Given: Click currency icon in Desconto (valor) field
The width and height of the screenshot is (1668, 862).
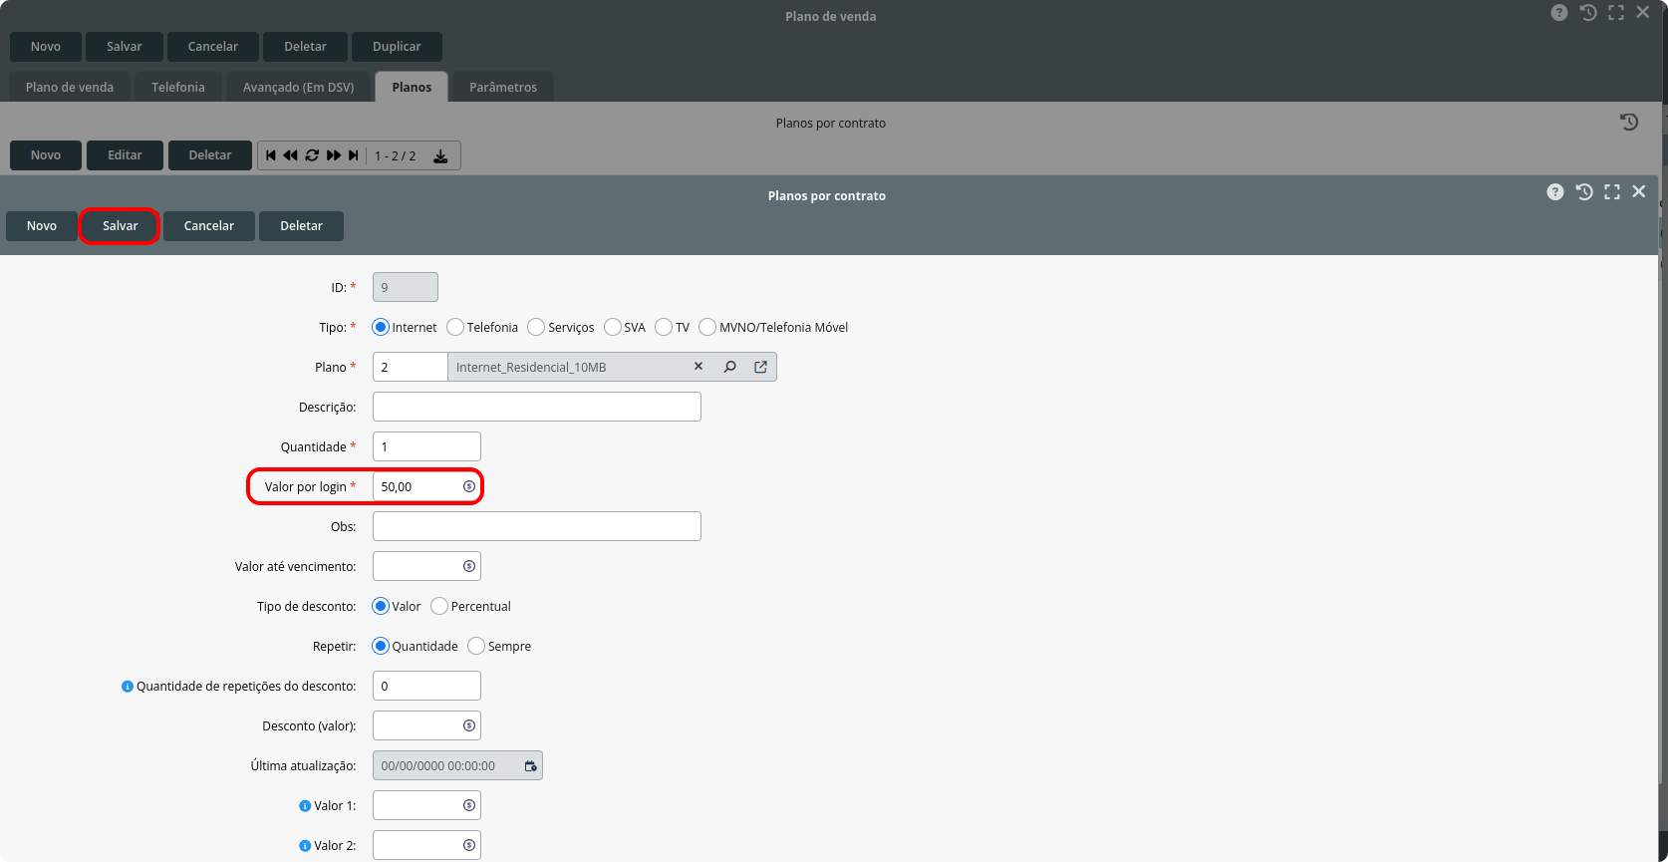Looking at the screenshot, I should click(469, 725).
